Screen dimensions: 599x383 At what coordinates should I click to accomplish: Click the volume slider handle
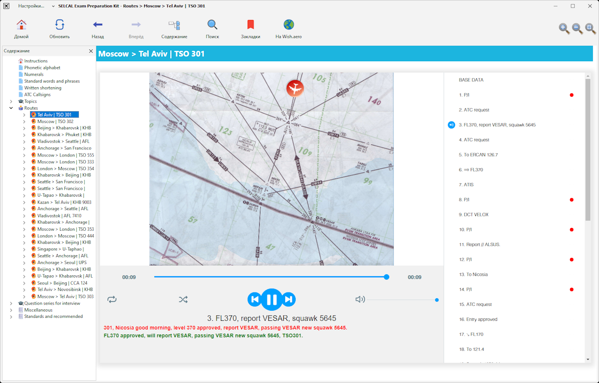click(x=437, y=300)
